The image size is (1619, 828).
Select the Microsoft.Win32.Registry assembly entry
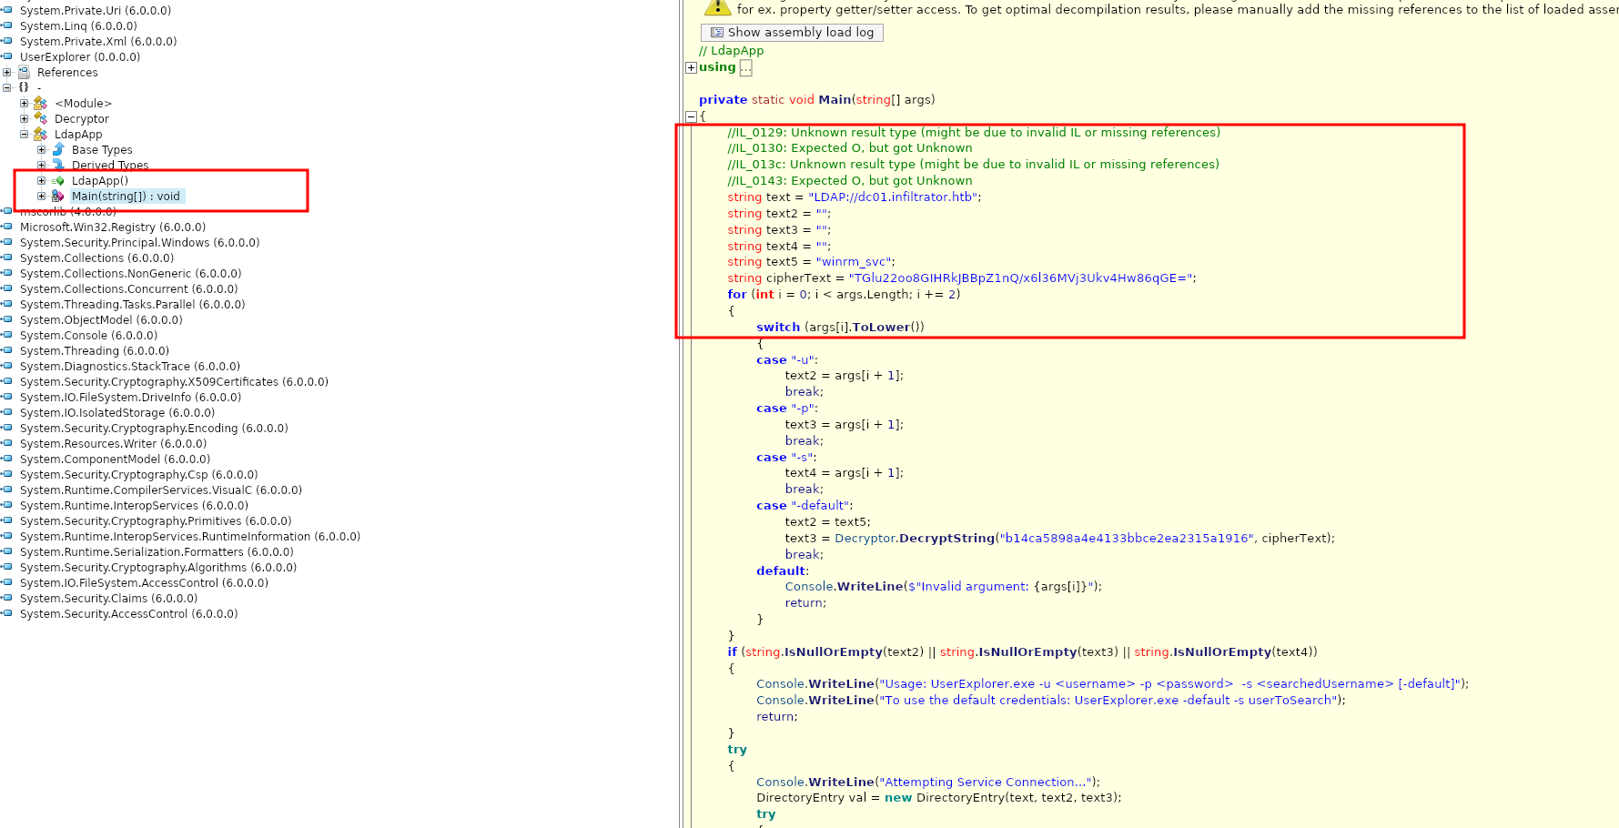[x=113, y=227]
